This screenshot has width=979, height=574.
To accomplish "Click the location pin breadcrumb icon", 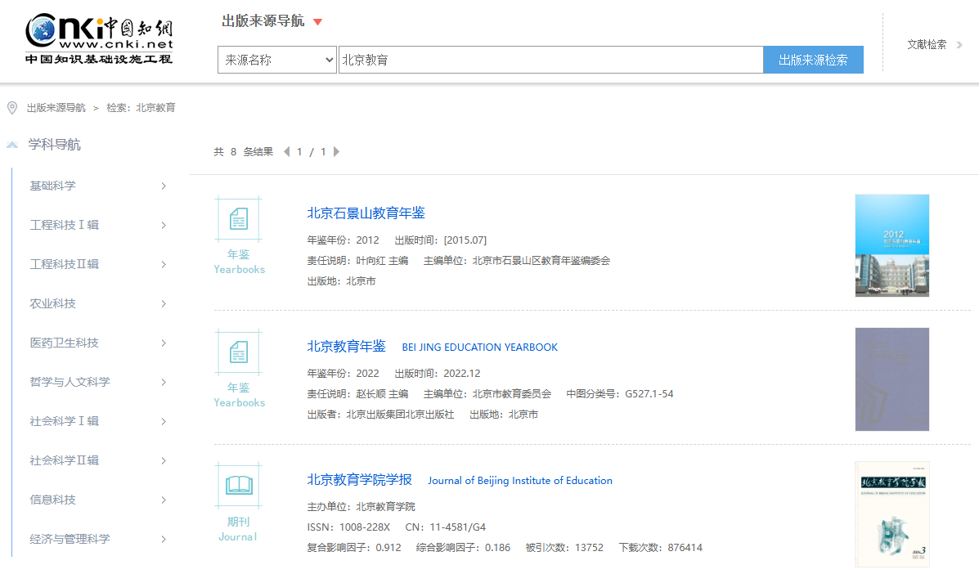I will point(12,108).
